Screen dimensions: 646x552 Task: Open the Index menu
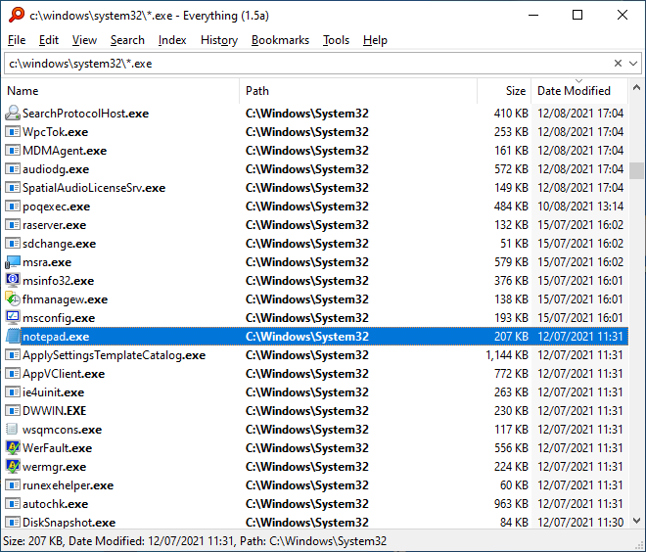click(x=172, y=40)
